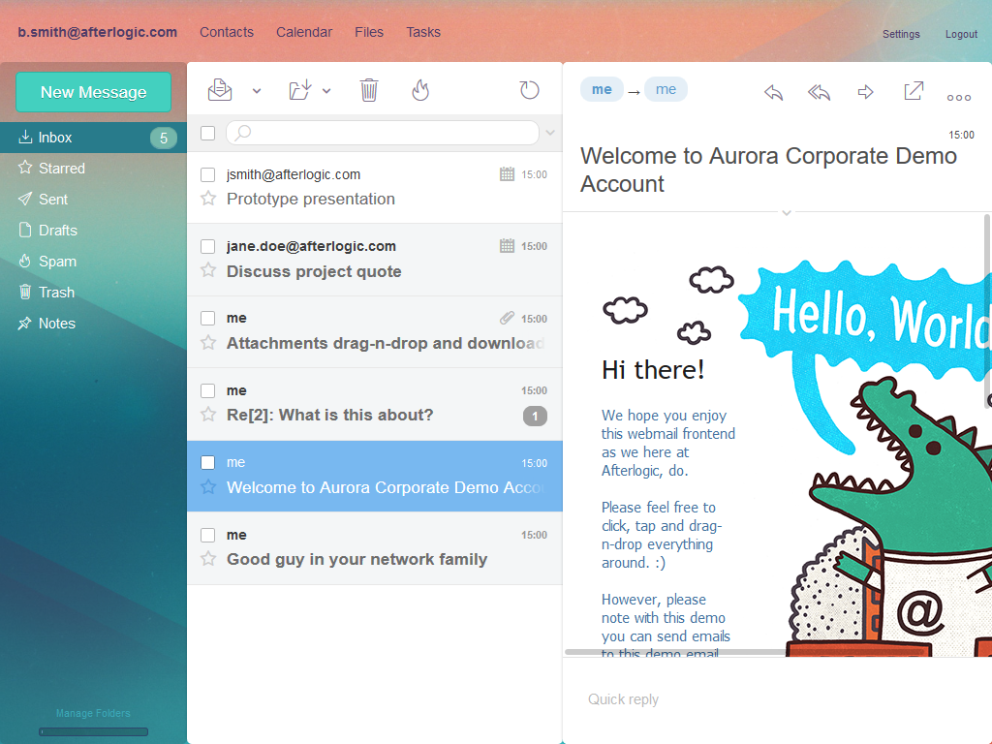Star the Prototype presentation message
This screenshot has height=744, width=992.
pyautogui.click(x=207, y=199)
